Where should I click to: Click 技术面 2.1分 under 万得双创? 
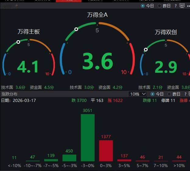150,87
